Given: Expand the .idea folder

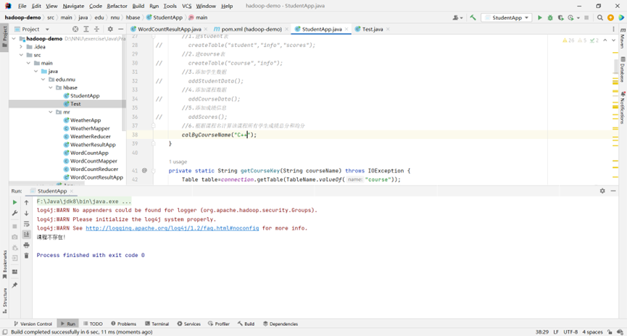Looking at the screenshot, I should point(21,47).
